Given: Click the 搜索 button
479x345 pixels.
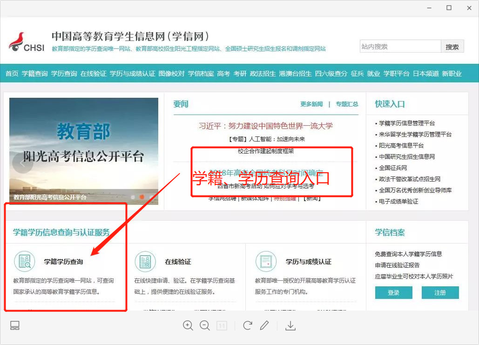Looking at the screenshot, I should point(452,47).
